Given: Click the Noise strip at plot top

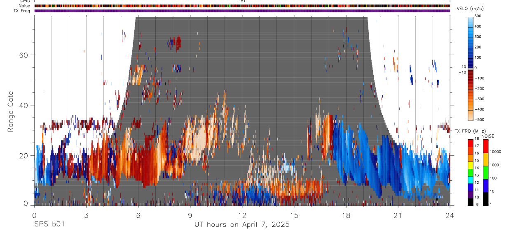Looking at the screenshot, I should coord(242,6).
